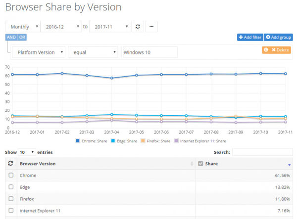The image size is (297, 219).
Task: Sort by Browser Version column arrows
Action: pyautogui.click(x=191, y=164)
